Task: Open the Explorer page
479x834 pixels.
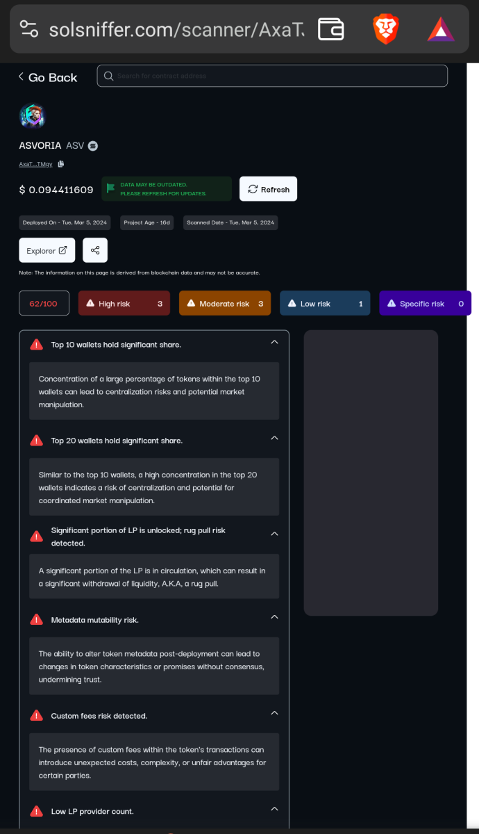Action: 47,250
